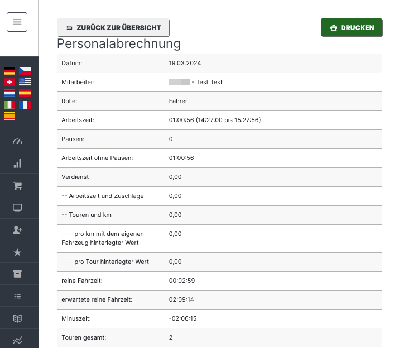Image resolution: width=394 pixels, height=348 pixels.
Task: Click the list icon in sidebar
Action: pyautogui.click(x=17, y=296)
